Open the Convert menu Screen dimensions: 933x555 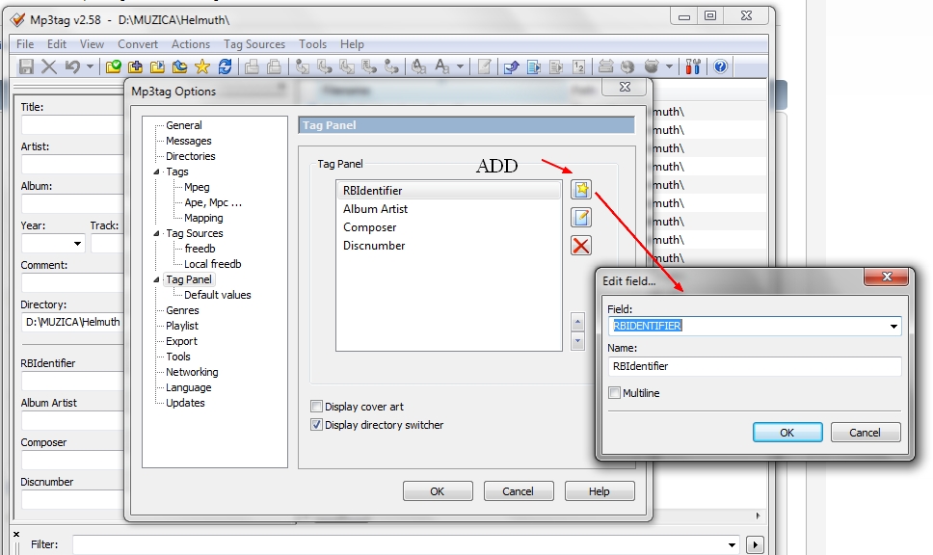[x=138, y=44]
